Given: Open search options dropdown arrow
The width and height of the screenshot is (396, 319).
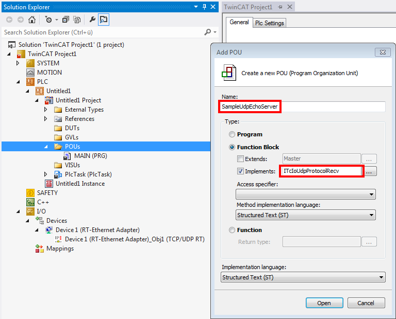Looking at the screenshot, I should pos(215,32).
